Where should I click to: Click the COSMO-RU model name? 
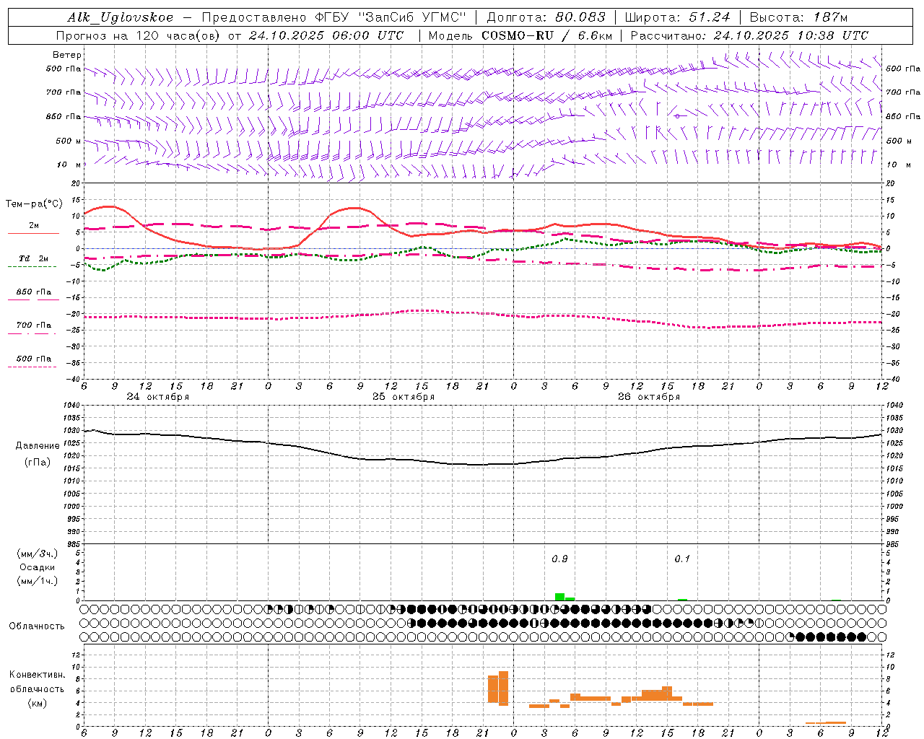click(518, 35)
